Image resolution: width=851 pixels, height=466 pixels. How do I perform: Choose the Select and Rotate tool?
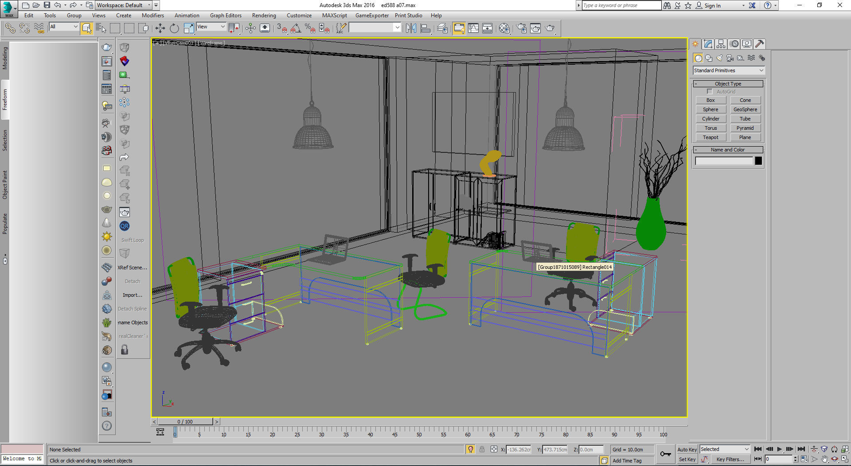pyautogui.click(x=174, y=28)
